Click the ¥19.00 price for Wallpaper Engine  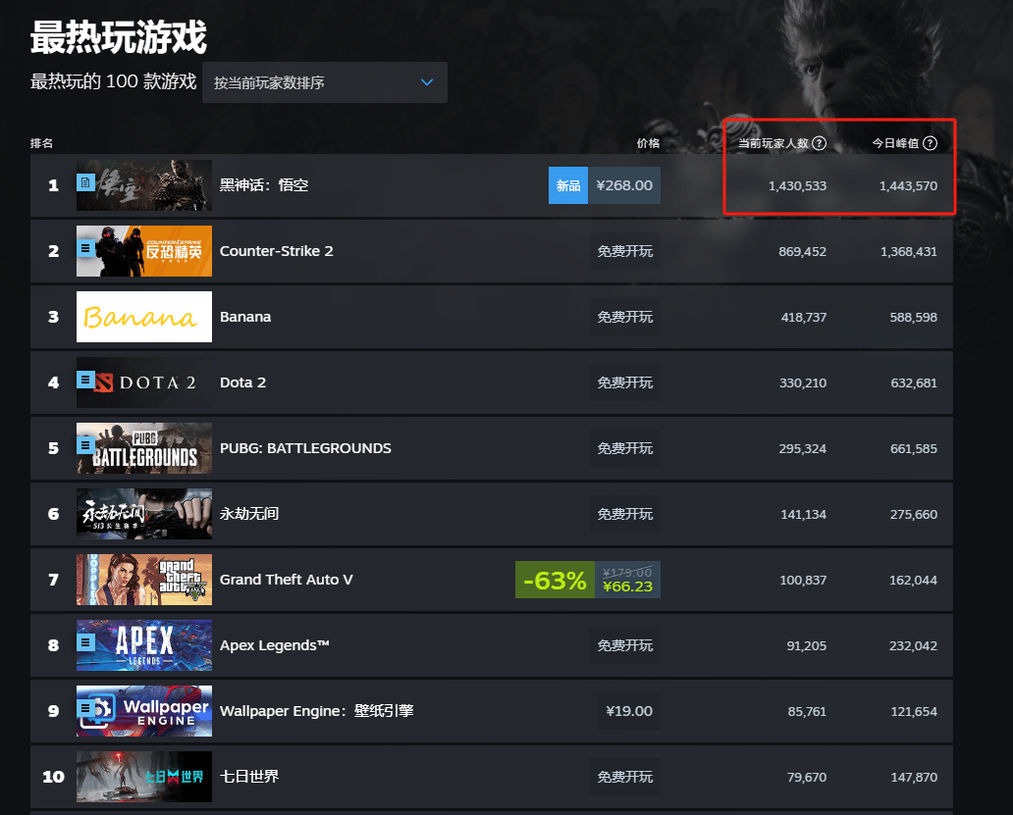pos(628,711)
